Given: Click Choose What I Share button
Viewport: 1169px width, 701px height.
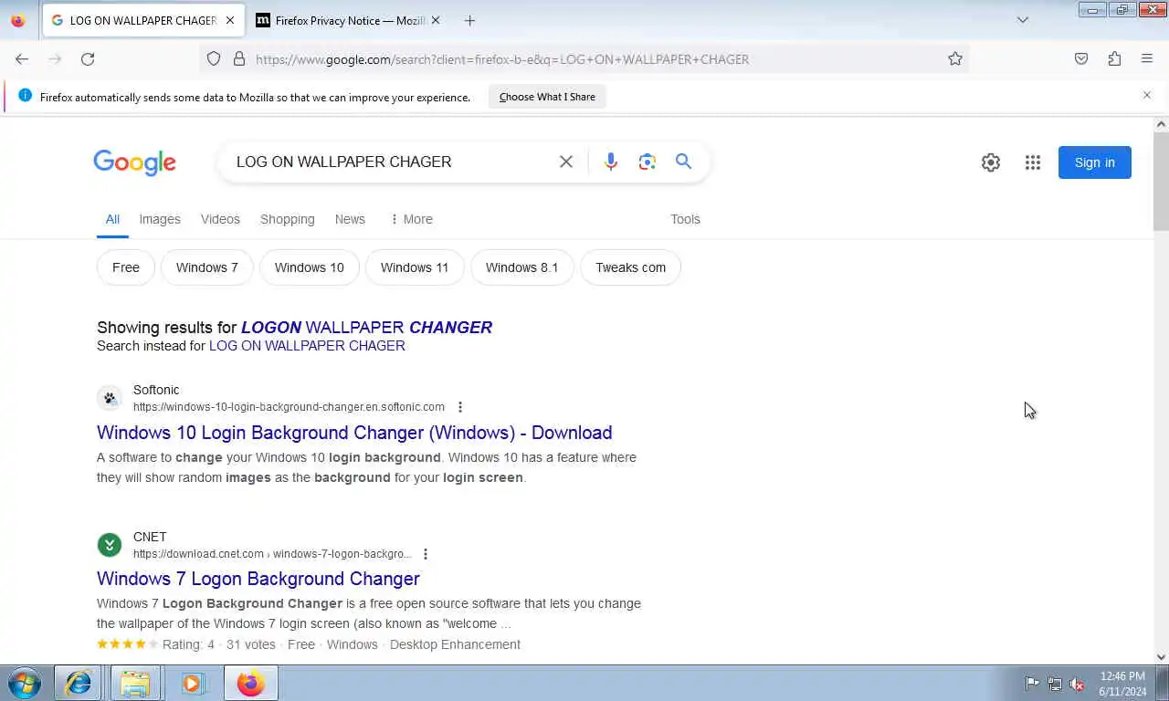Looking at the screenshot, I should coord(547,97).
